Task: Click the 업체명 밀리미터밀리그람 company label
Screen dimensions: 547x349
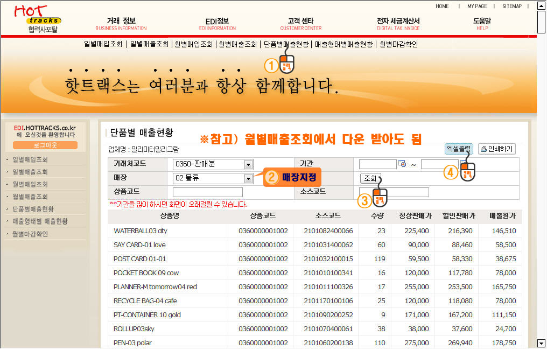Action: pyautogui.click(x=143, y=149)
